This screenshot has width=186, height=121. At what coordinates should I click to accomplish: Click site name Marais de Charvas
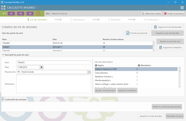pyautogui.click(x=59, y=14)
